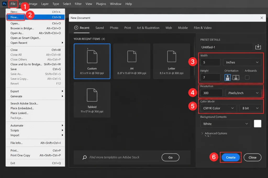This screenshot has height=178, width=268.
Task: Click the save preset download icon
Action: click(x=258, y=47)
